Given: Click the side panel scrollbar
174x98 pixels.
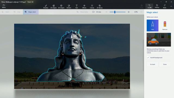Looking at the screenshot, I should point(143,55).
